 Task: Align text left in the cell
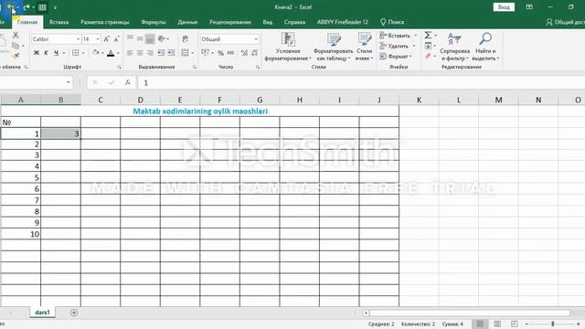[130, 53]
